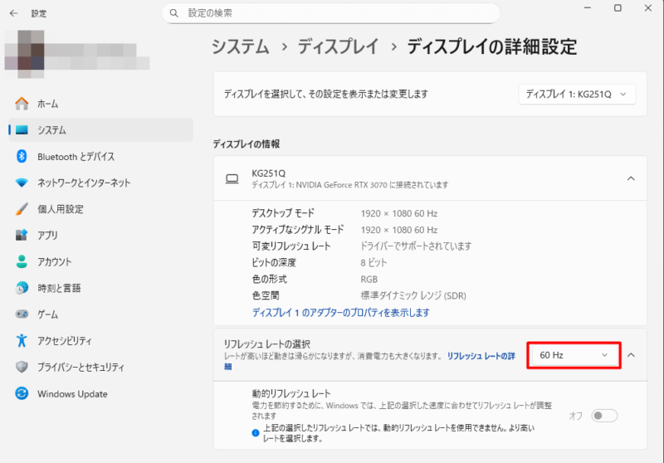Click the 個人用設定 paintbrush icon
Screen dimensions: 664x463
click(22, 208)
